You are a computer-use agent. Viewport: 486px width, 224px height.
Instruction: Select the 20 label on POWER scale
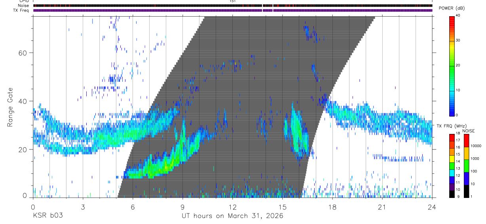458,66
